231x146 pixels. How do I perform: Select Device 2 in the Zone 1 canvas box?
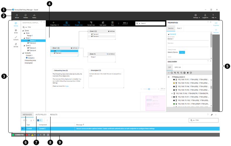coord(64,53)
